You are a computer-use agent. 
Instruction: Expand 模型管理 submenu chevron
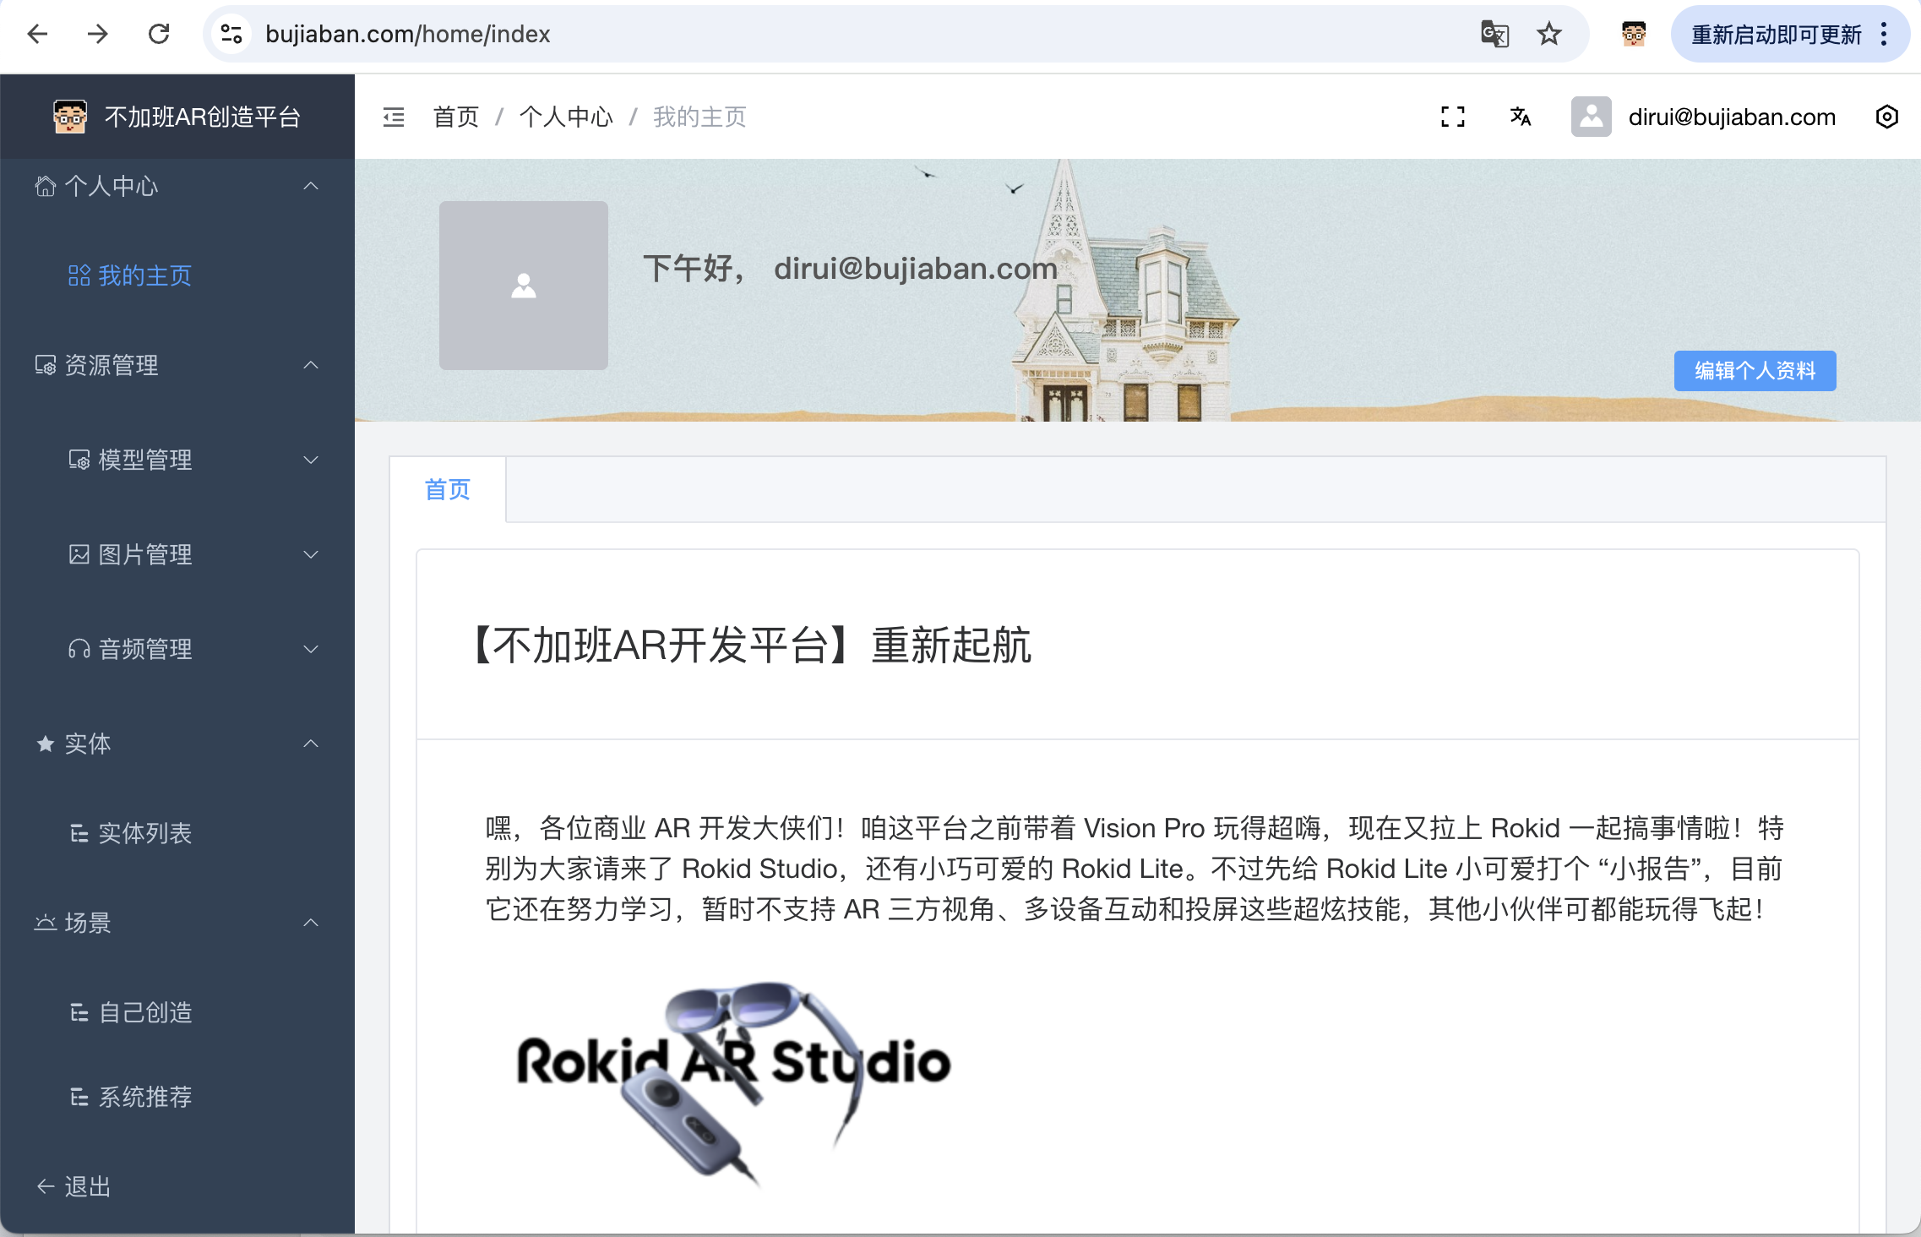[311, 460]
